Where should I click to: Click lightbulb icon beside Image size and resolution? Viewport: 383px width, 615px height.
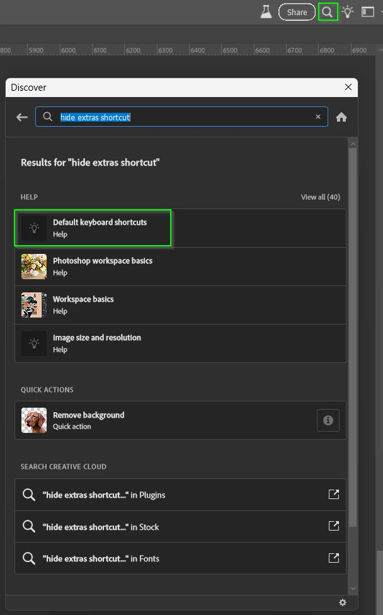[34, 343]
